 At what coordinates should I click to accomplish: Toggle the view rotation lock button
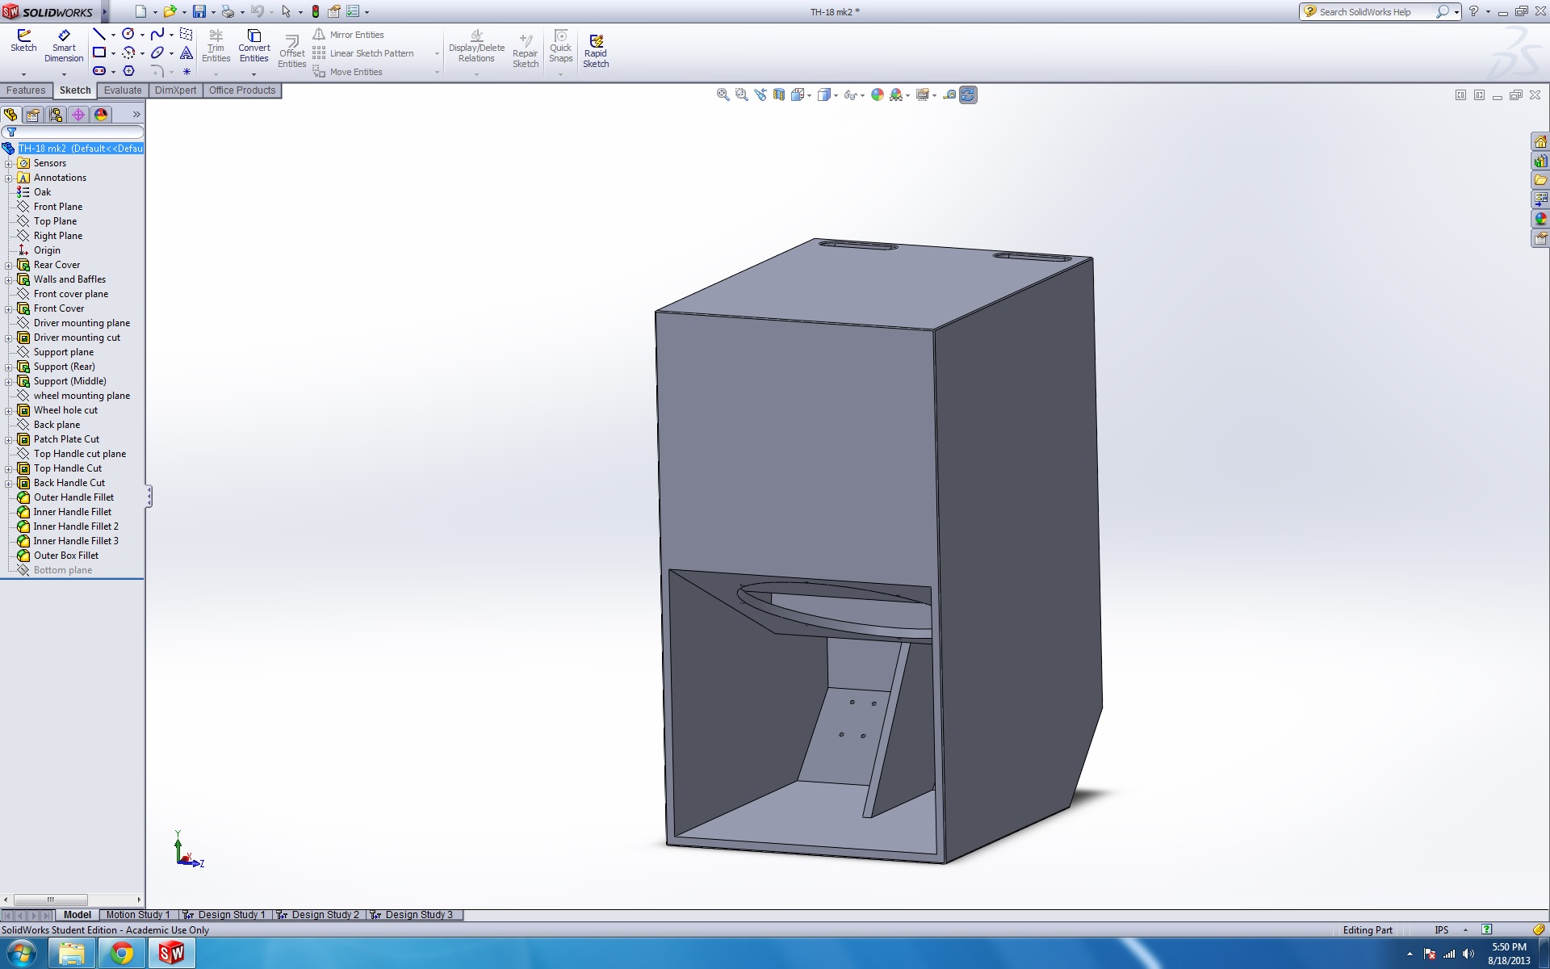tap(968, 94)
